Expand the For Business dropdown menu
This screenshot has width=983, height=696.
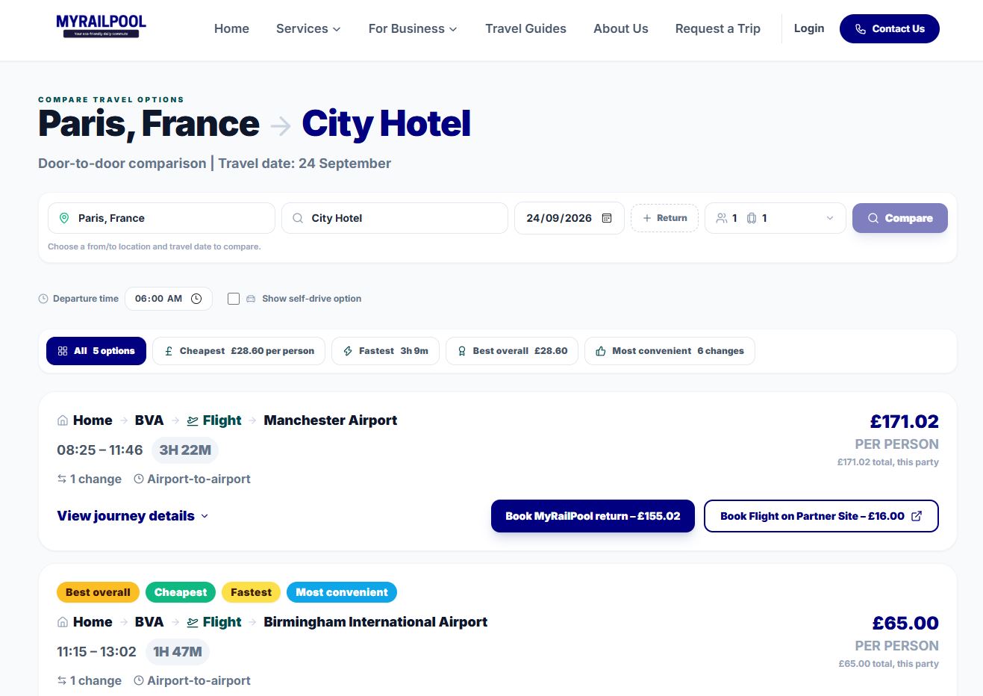pyautogui.click(x=413, y=28)
